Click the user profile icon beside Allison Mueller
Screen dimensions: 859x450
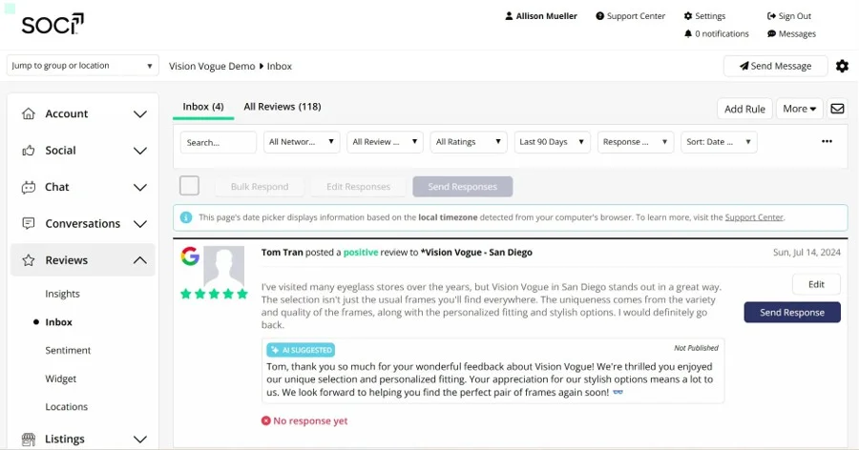tap(509, 16)
